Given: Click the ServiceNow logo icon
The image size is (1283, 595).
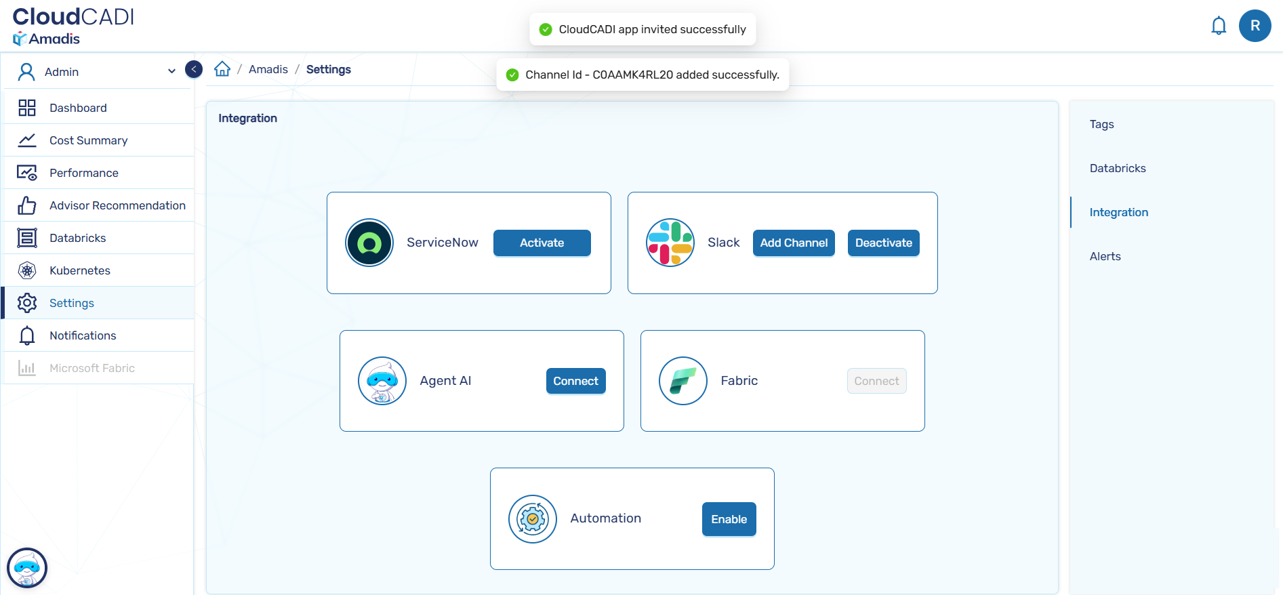Looking at the screenshot, I should coord(369,243).
